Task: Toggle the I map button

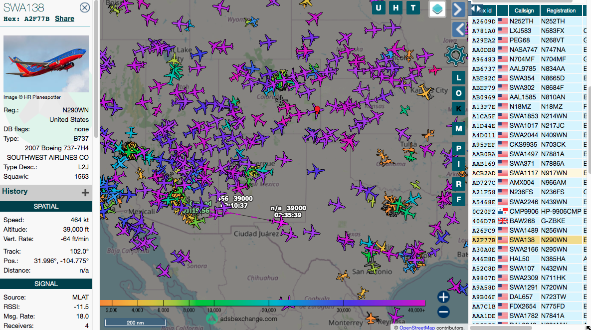Action: pyautogui.click(x=458, y=164)
